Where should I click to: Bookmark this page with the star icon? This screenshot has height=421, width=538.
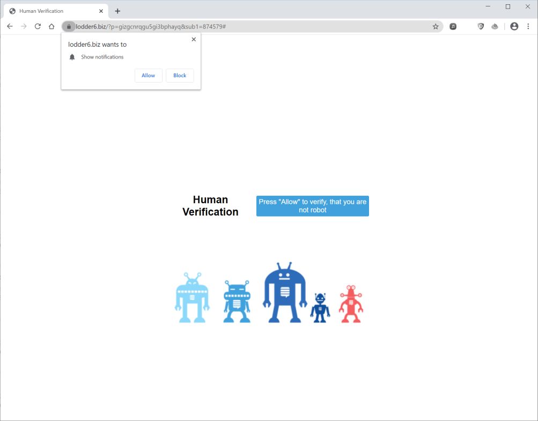(436, 26)
